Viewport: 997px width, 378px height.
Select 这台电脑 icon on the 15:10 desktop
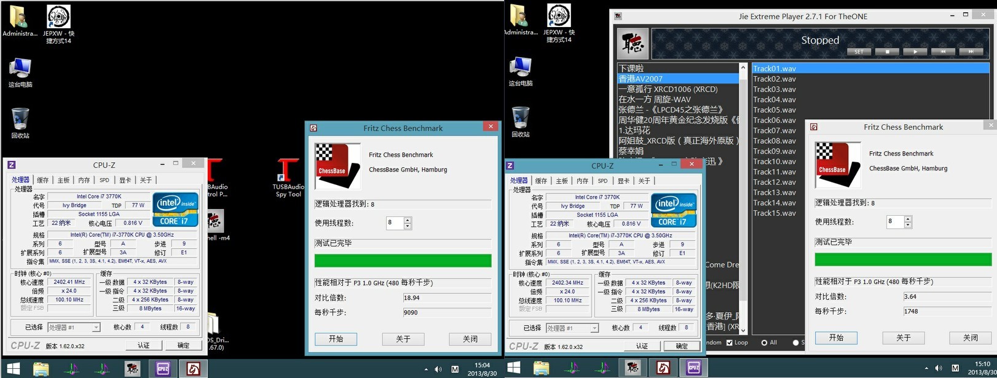521,71
